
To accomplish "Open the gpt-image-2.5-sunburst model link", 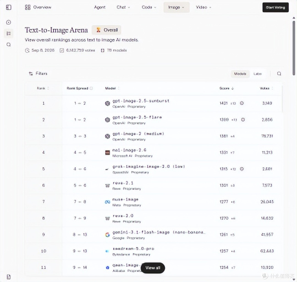I will coord(141,101).
